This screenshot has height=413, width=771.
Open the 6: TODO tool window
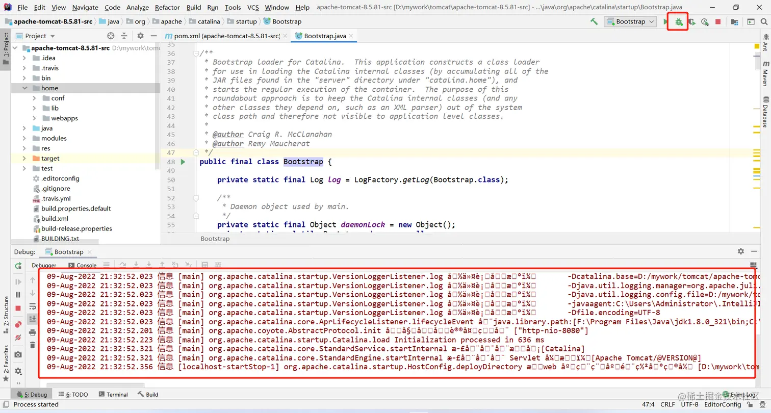tap(73, 394)
